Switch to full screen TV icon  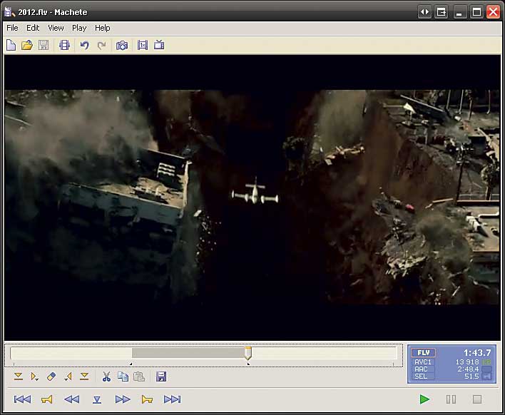pyautogui.click(x=159, y=45)
